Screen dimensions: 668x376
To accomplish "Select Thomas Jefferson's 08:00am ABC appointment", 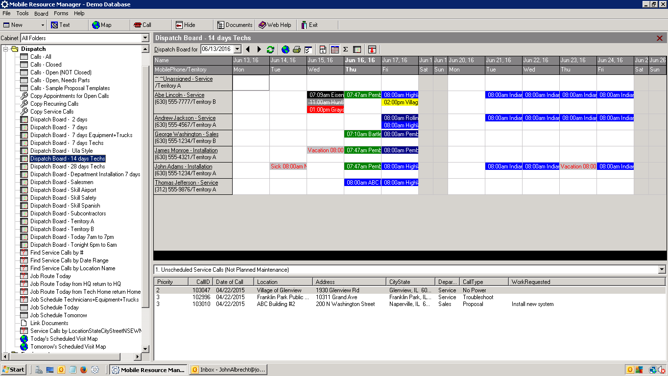I will coord(363,183).
